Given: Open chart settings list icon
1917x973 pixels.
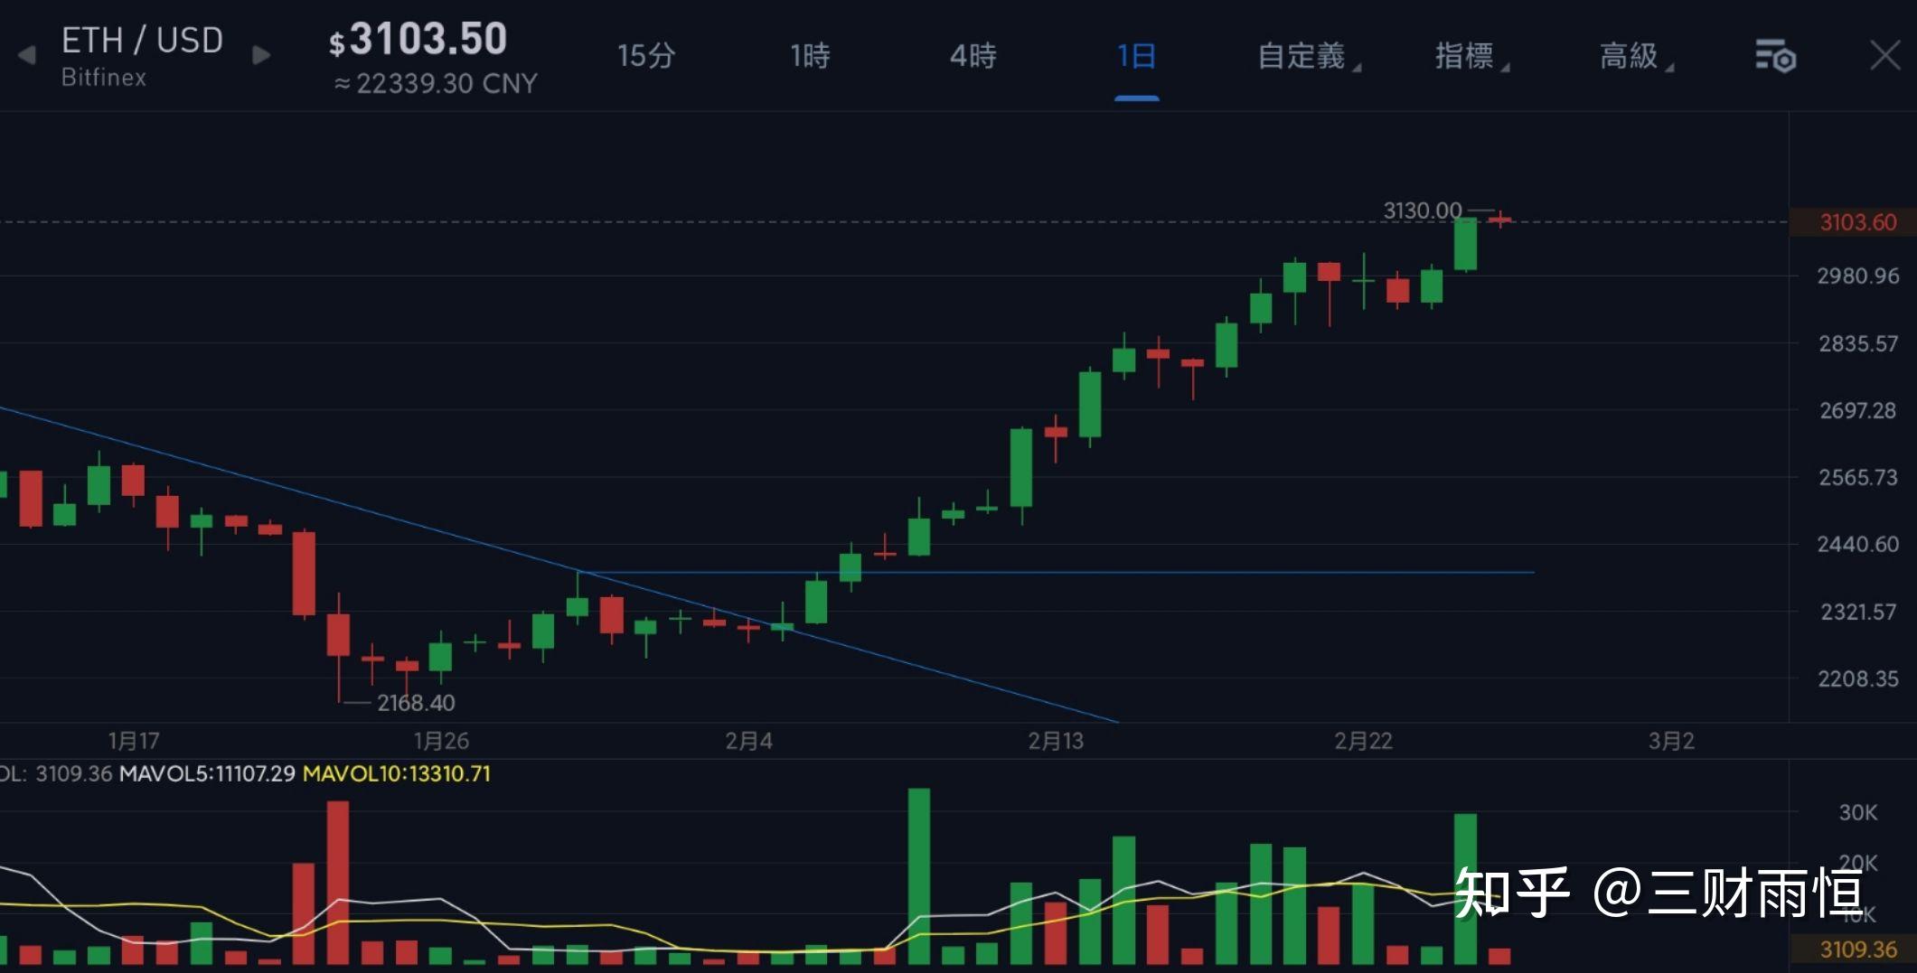Looking at the screenshot, I should pos(1775,56).
